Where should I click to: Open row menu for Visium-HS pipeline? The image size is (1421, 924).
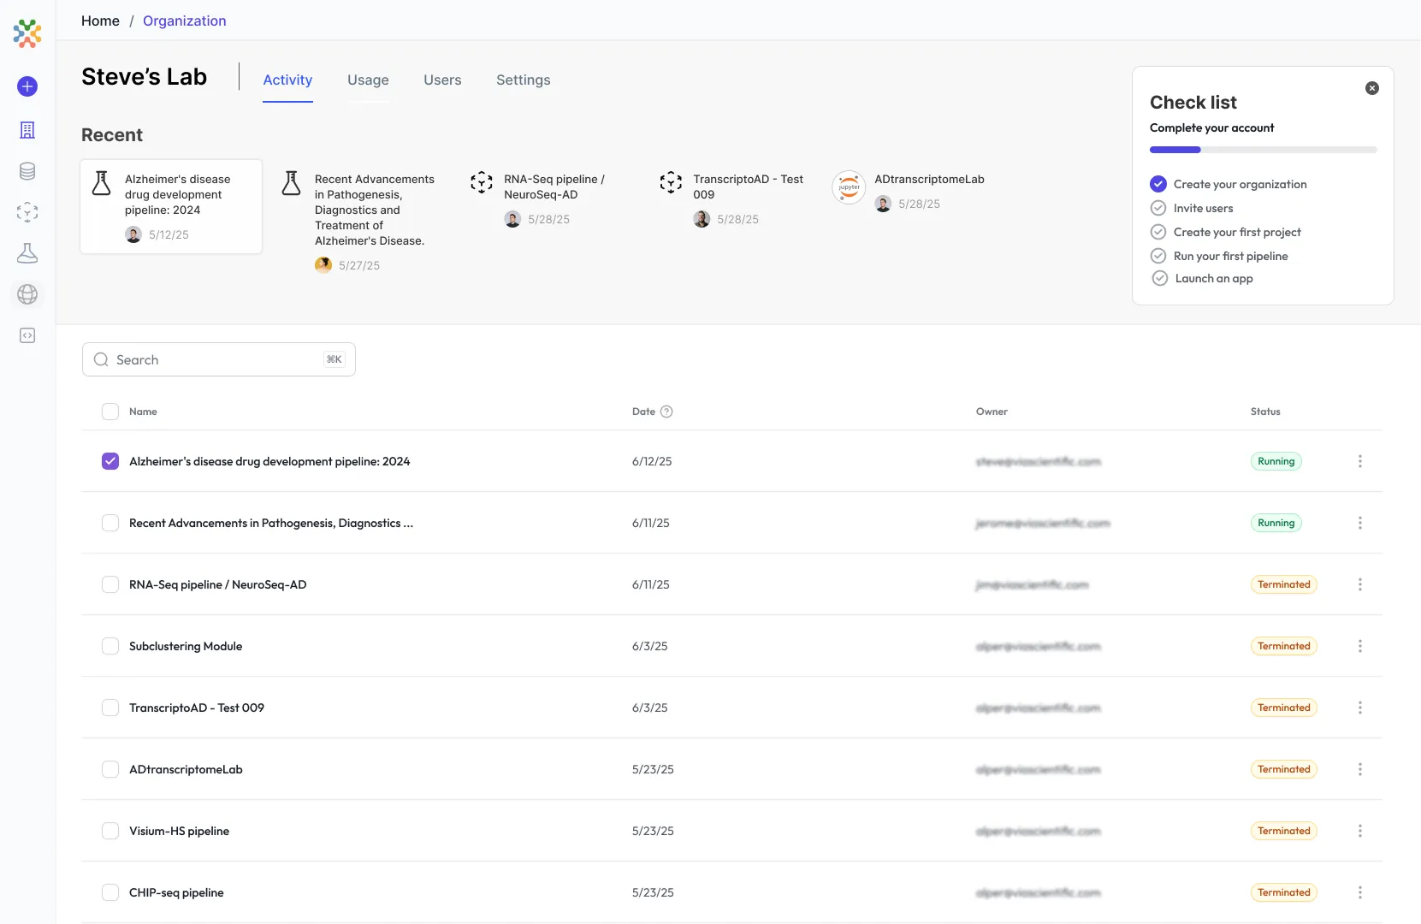1360,831
